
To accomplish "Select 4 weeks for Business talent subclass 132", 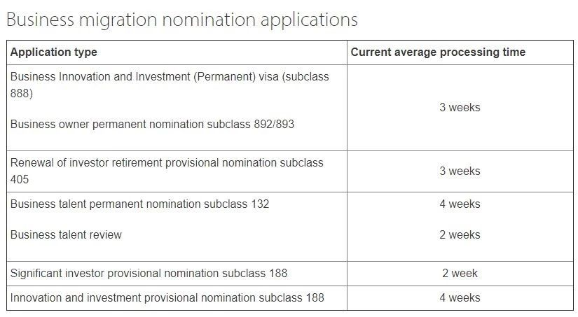I will (460, 204).
